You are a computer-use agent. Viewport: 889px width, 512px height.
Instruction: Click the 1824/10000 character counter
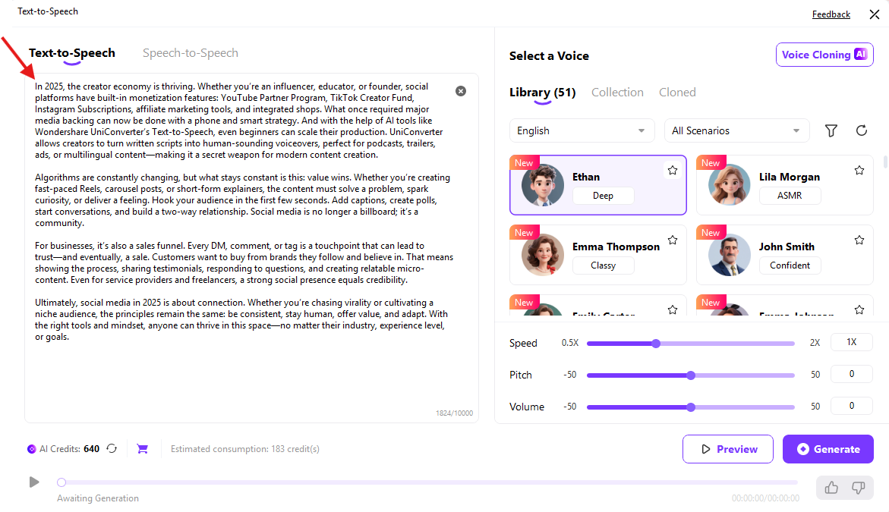tap(454, 413)
